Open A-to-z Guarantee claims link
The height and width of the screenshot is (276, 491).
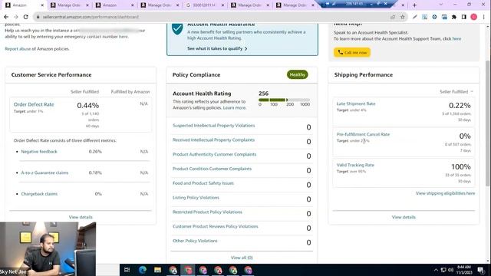point(44,172)
